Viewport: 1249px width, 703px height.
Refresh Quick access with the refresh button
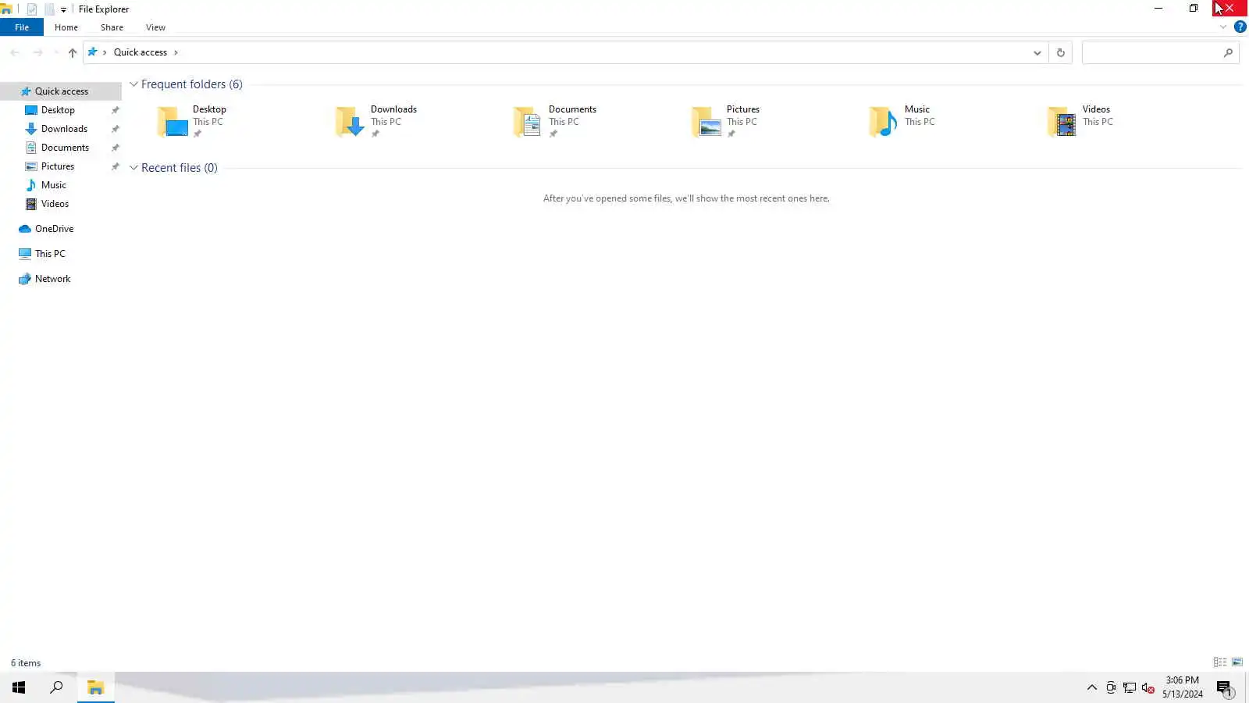(1061, 52)
